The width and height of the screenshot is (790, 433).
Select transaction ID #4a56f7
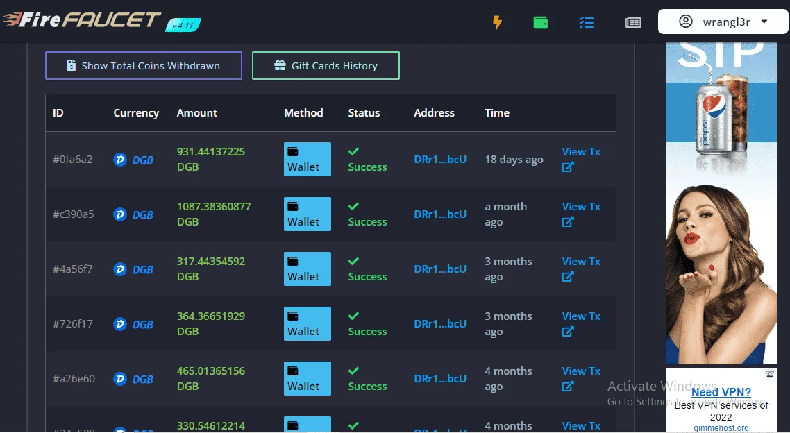(73, 269)
